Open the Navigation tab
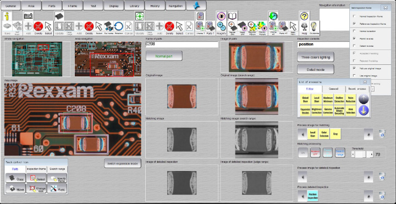 tap(175, 5)
